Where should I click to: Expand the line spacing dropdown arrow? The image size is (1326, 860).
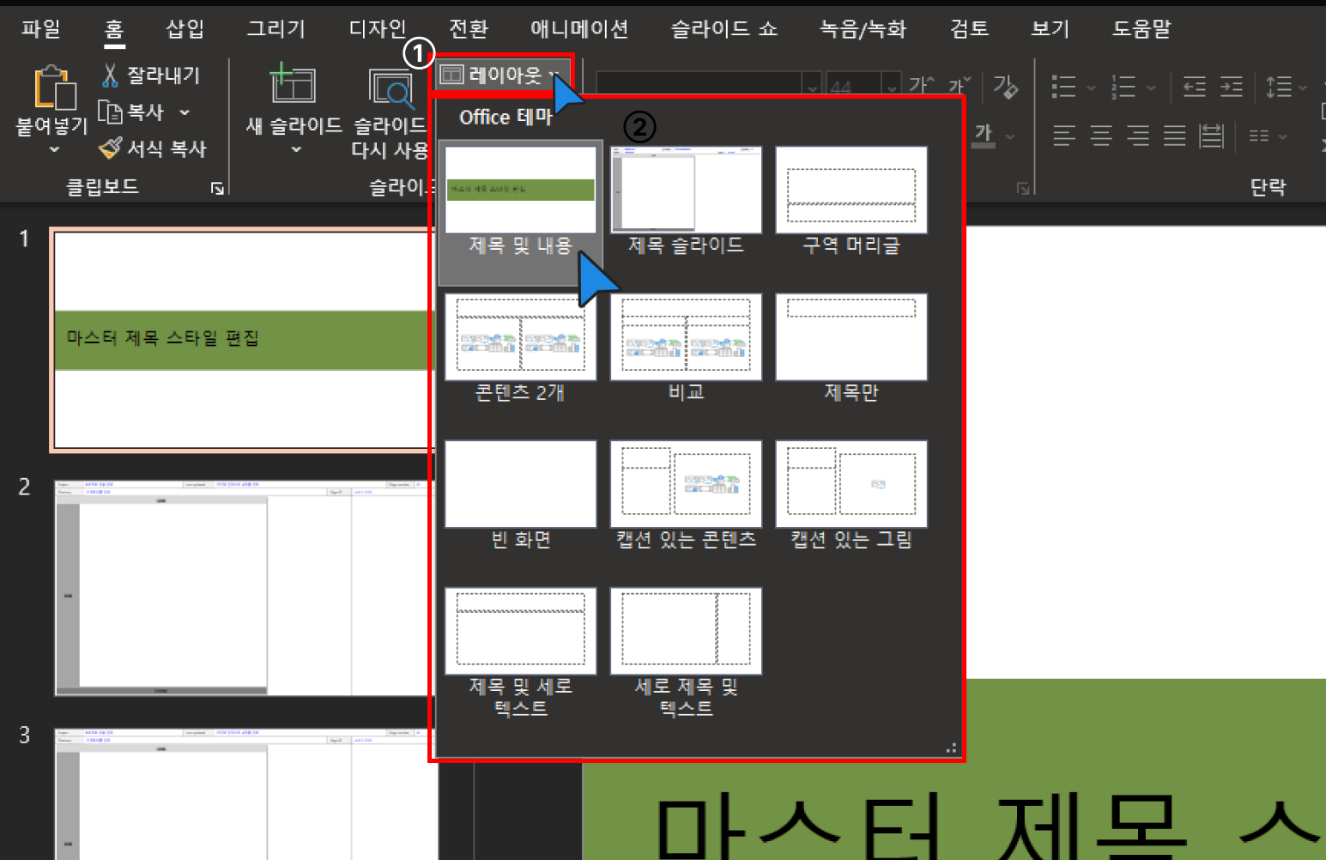(x=1303, y=87)
